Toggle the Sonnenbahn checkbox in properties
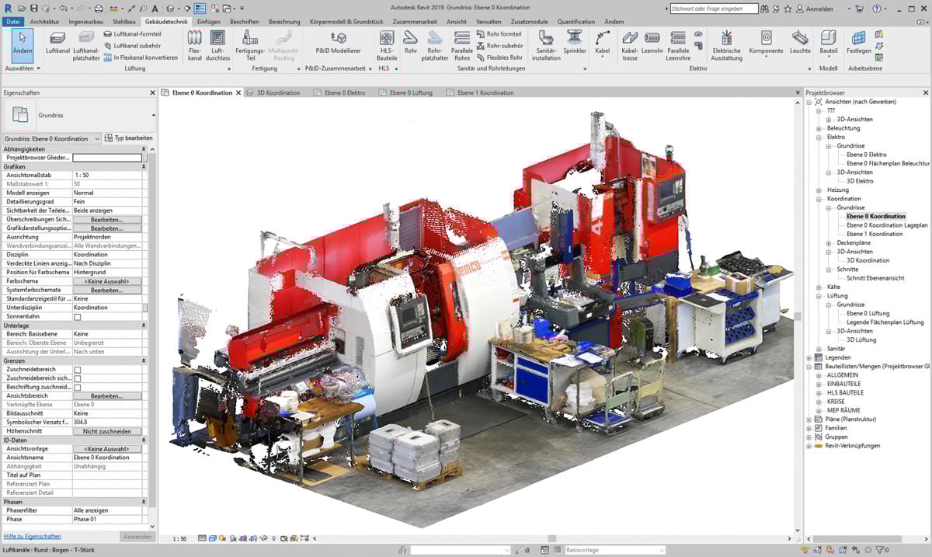 pos(76,317)
